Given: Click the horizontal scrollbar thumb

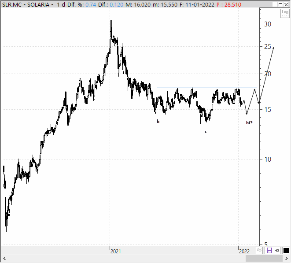Looking at the screenshot, I should click(x=264, y=258).
